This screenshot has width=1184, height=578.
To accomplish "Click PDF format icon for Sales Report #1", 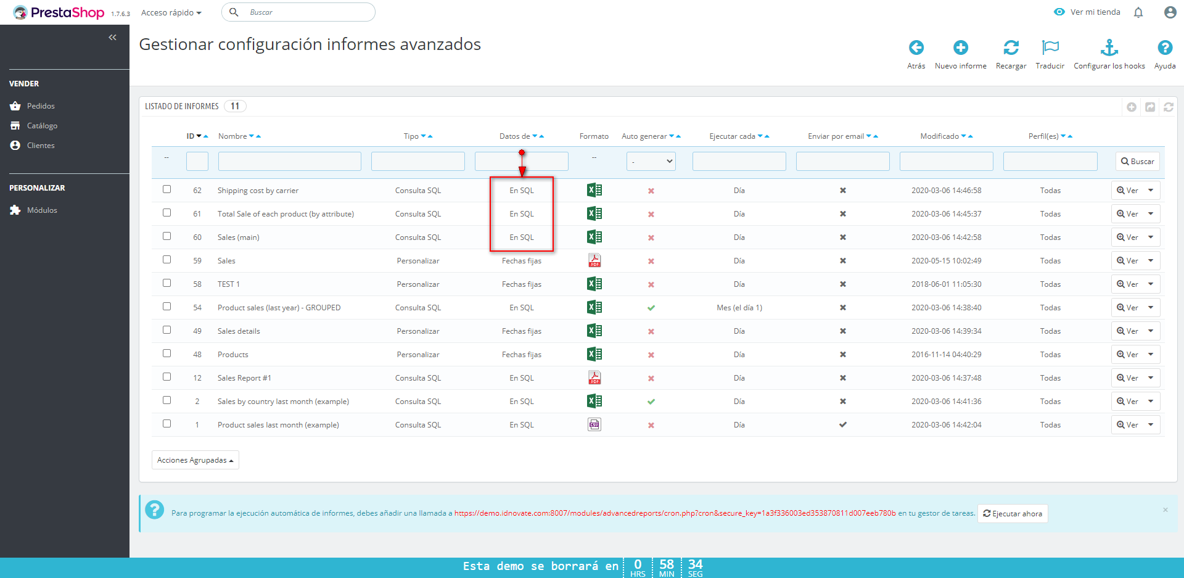I will (x=594, y=378).
